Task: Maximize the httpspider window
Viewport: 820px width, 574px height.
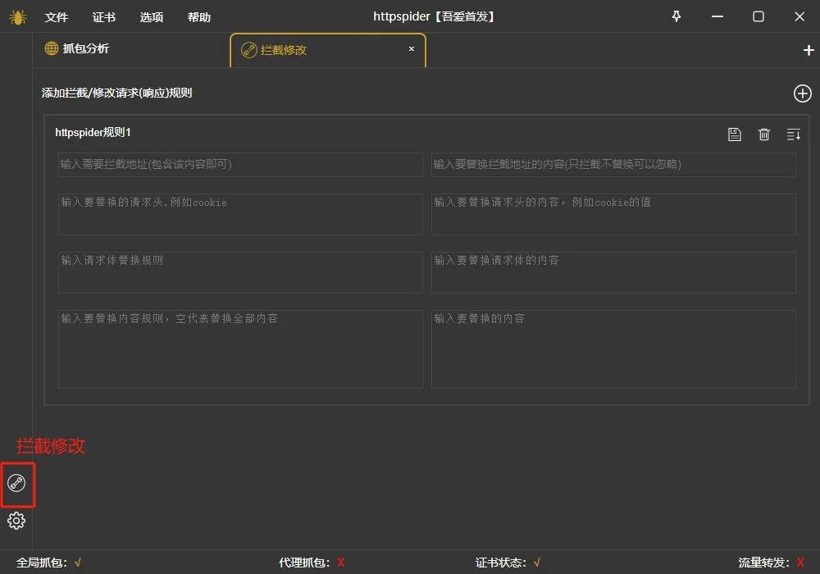Action: 758,16
